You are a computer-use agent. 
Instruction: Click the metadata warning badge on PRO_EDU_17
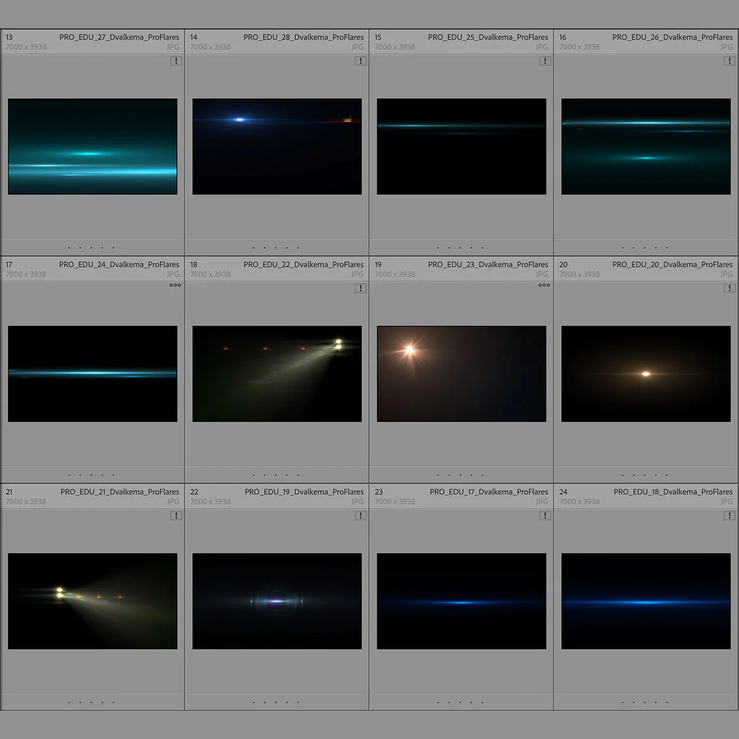point(545,515)
